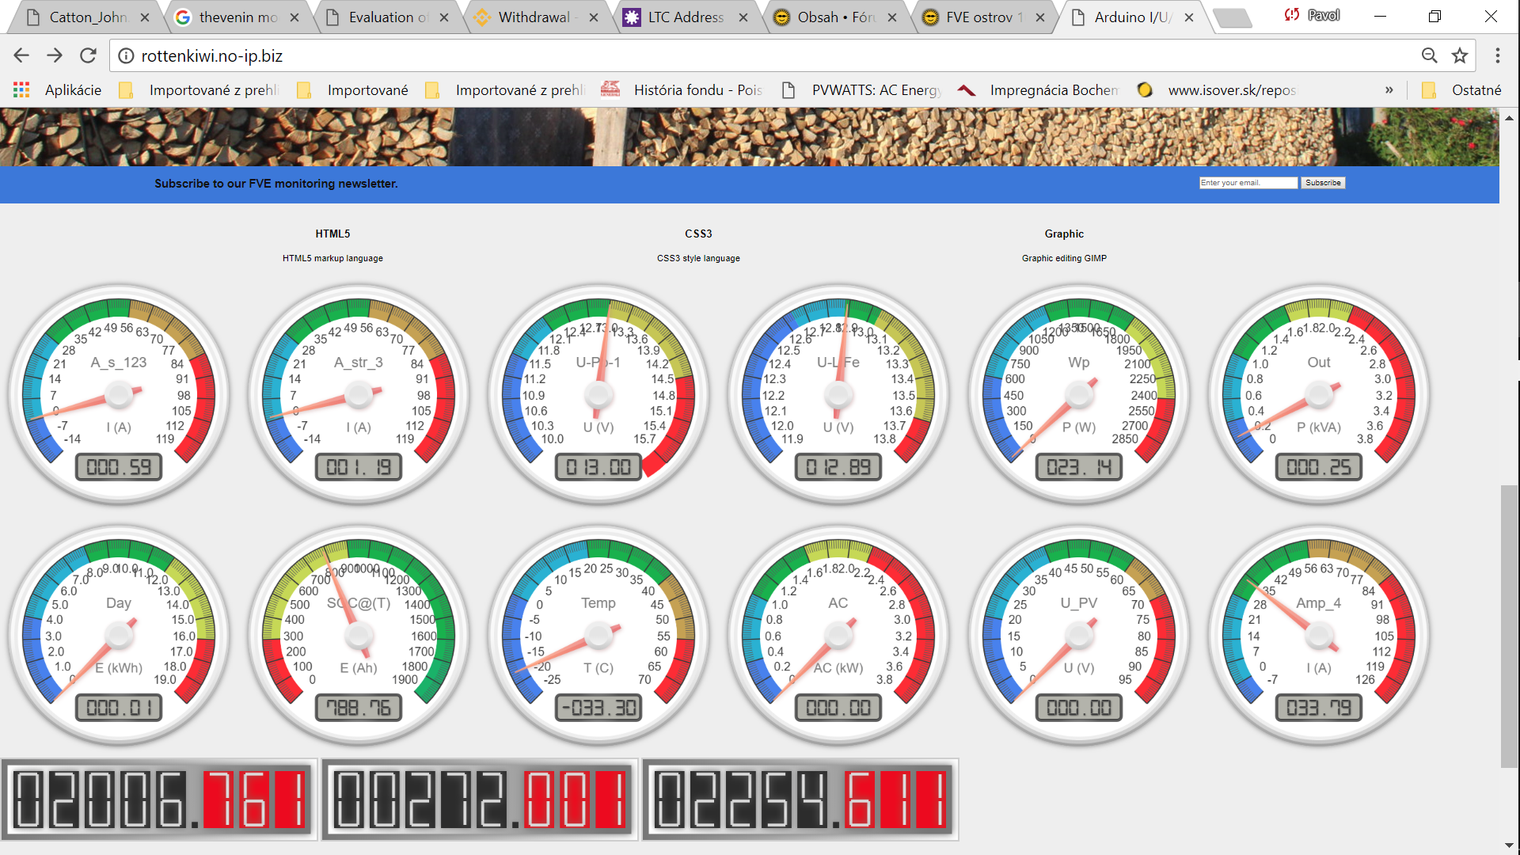Open the Importované bookmarks folder
The width and height of the screenshot is (1520, 855).
click(353, 90)
